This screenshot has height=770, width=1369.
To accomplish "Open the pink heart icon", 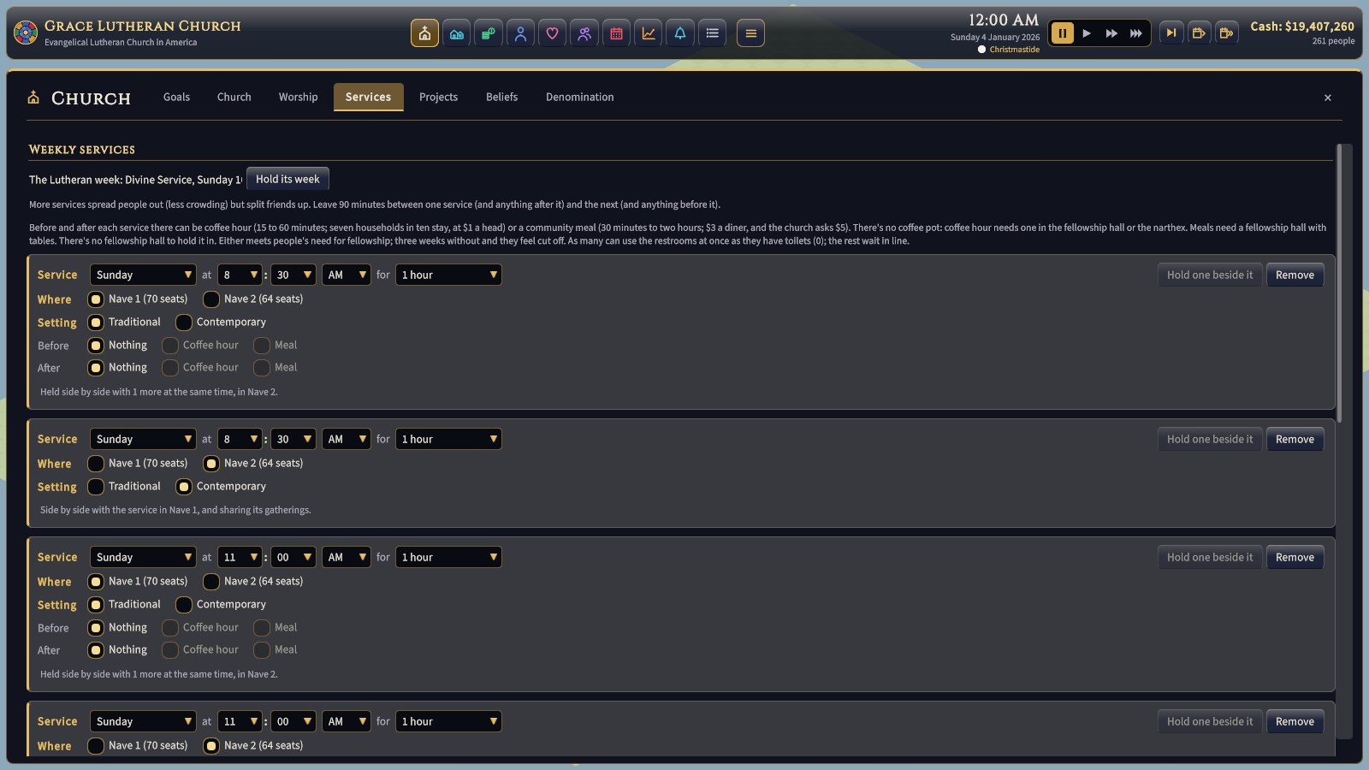I will pyautogui.click(x=552, y=33).
